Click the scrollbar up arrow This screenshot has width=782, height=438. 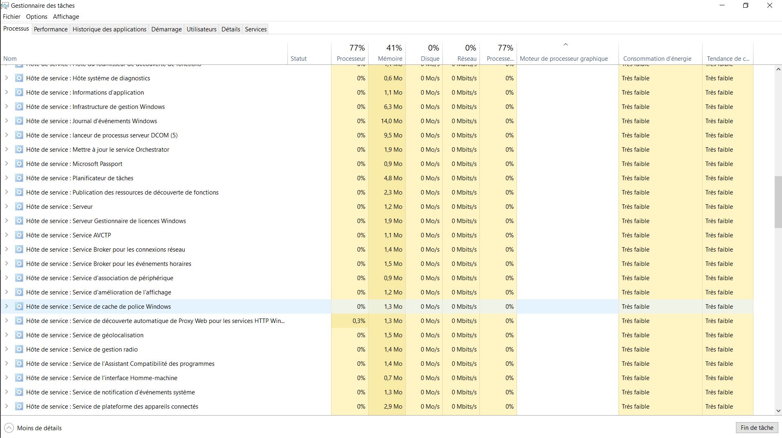pos(778,69)
